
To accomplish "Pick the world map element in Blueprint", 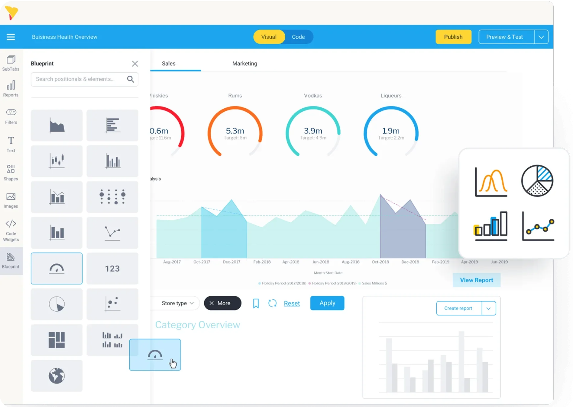I will [x=57, y=376].
